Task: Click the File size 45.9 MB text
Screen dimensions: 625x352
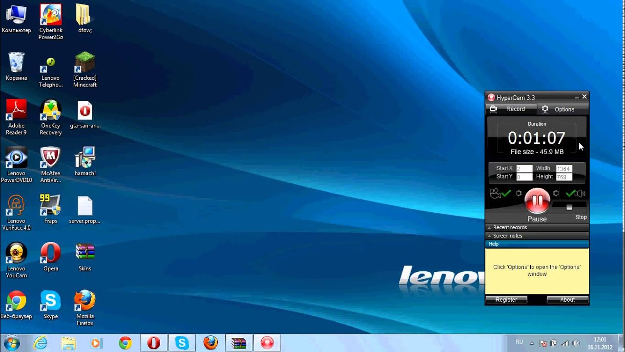Action: tap(537, 152)
